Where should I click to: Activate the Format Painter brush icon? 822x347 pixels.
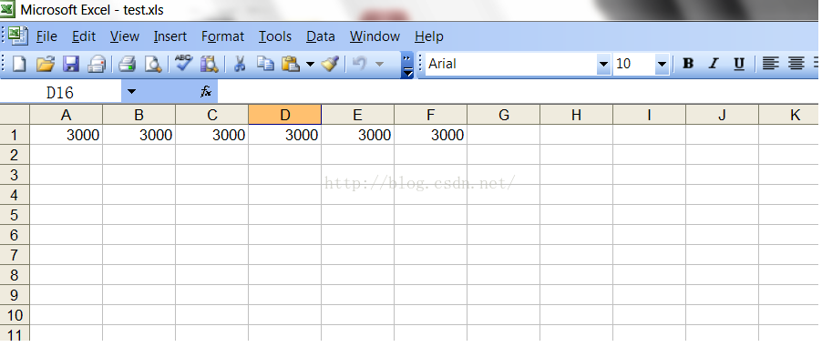click(330, 64)
